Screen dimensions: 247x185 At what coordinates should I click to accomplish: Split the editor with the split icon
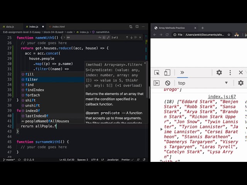click(137, 27)
